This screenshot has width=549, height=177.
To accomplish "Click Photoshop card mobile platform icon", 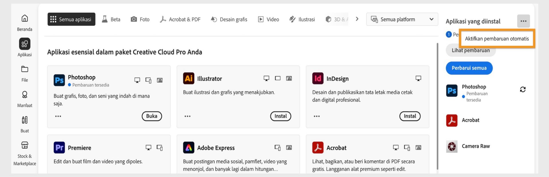I will [x=148, y=80].
